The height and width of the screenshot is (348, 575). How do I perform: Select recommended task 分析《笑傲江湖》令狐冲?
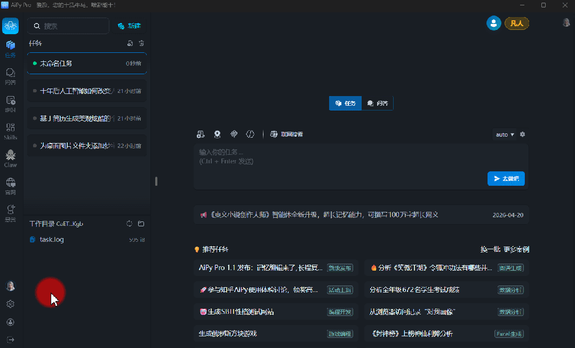(446, 268)
